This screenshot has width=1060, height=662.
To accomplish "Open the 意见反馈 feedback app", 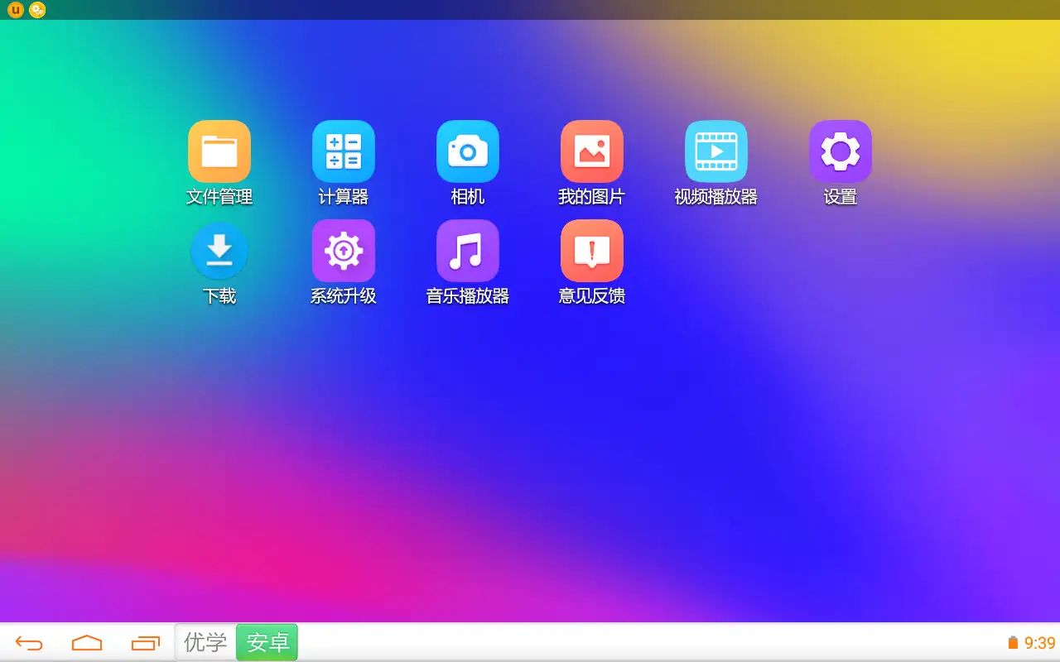I will [592, 251].
